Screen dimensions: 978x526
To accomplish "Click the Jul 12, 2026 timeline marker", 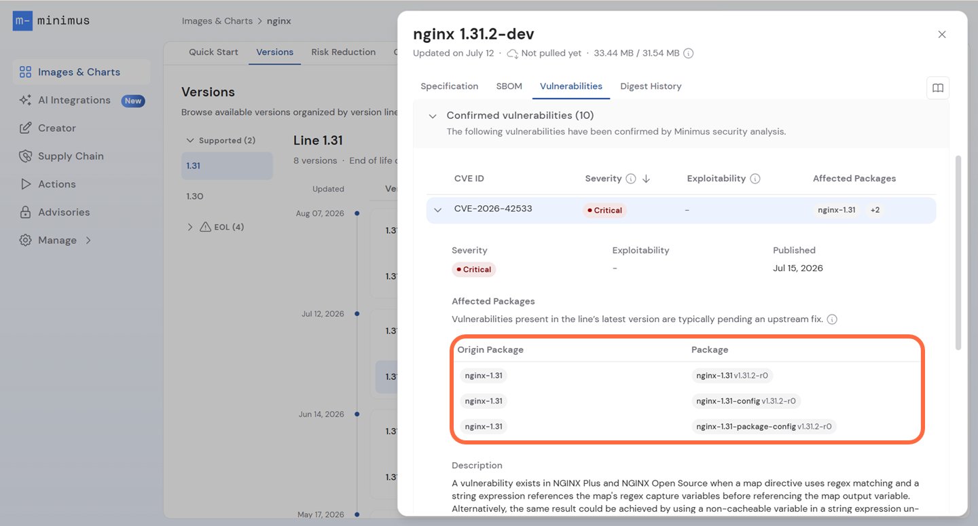I will (x=357, y=314).
